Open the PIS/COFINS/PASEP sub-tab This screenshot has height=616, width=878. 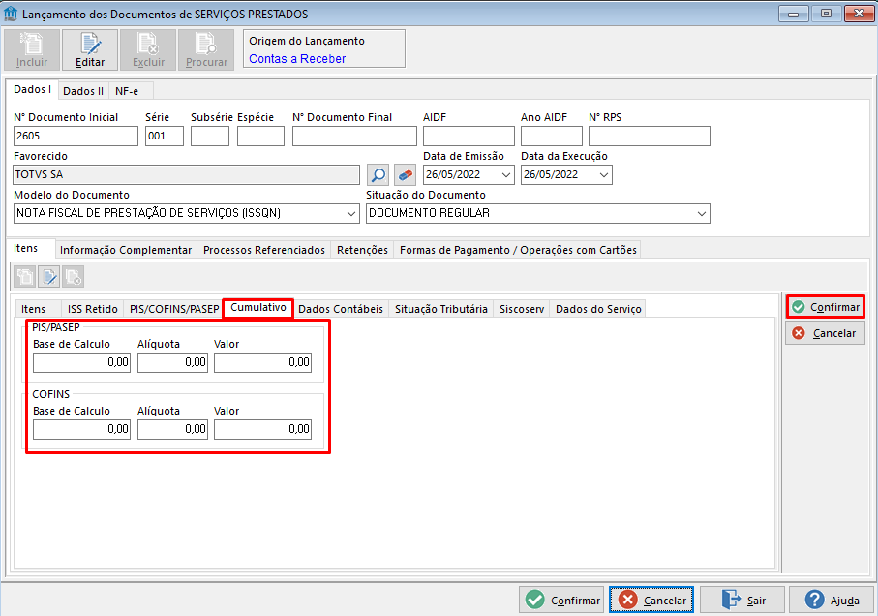pyautogui.click(x=174, y=309)
